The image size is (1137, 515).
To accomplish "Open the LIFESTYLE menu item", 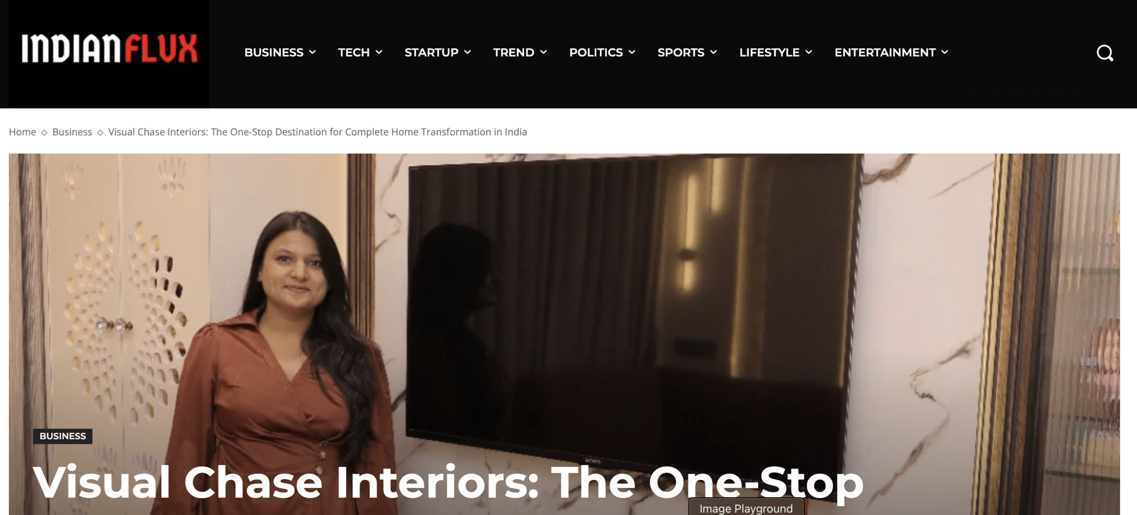I will click(769, 52).
